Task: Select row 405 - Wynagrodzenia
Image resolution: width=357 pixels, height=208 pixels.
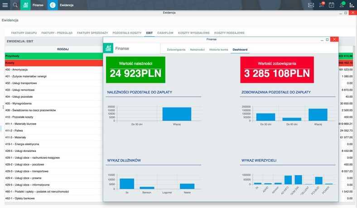Action: [54, 104]
